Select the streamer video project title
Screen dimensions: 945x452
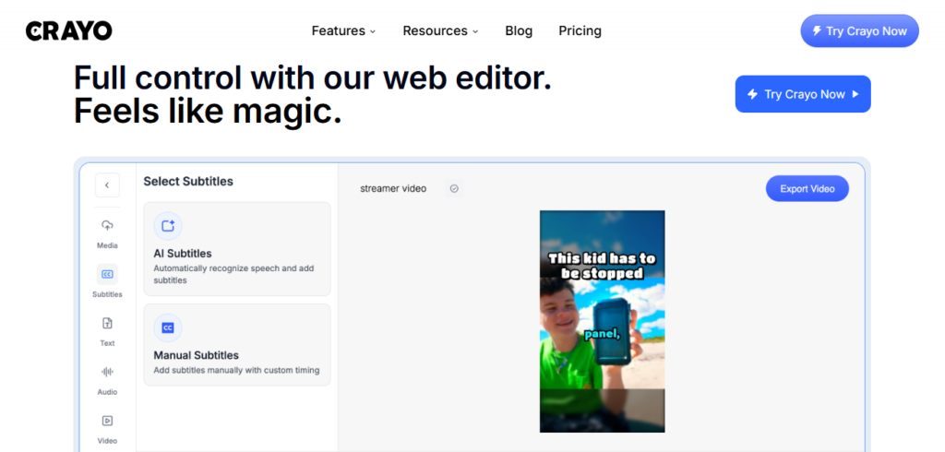(x=393, y=188)
